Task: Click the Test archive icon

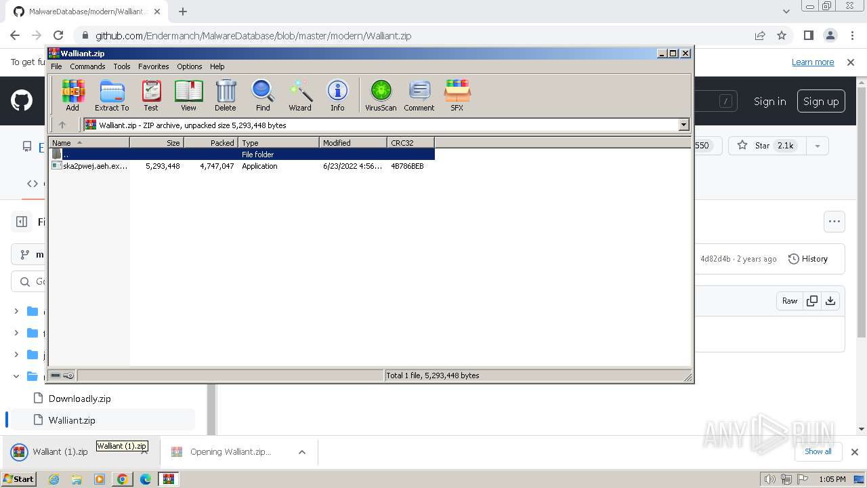Action: pyautogui.click(x=150, y=95)
